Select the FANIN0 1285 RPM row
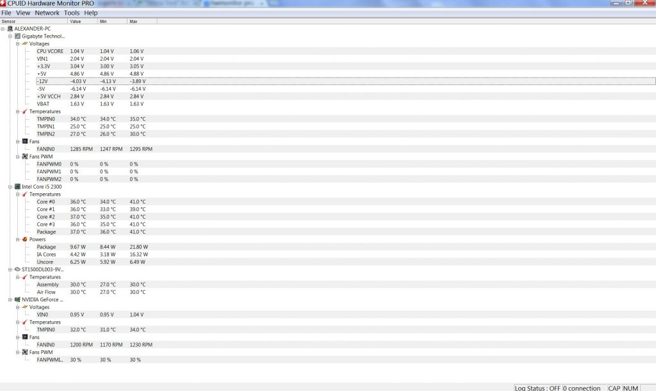The width and height of the screenshot is (656, 391). click(x=345, y=149)
